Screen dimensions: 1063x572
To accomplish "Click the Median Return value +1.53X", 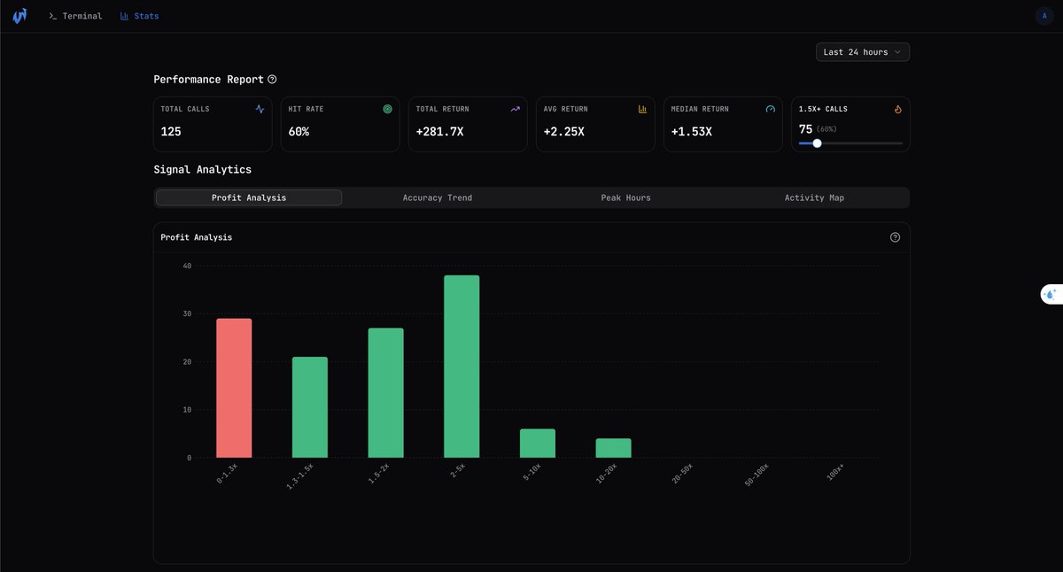I will (x=691, y=131).
